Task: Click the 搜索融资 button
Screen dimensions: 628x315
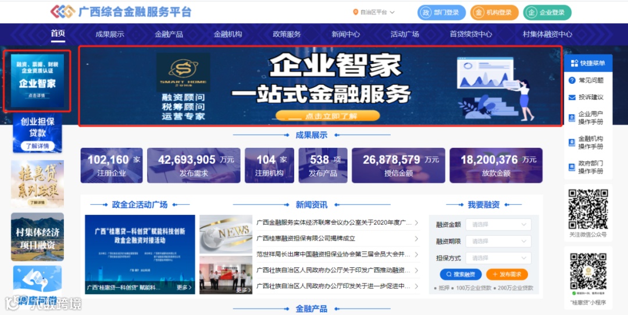Action: coord(461,274)
